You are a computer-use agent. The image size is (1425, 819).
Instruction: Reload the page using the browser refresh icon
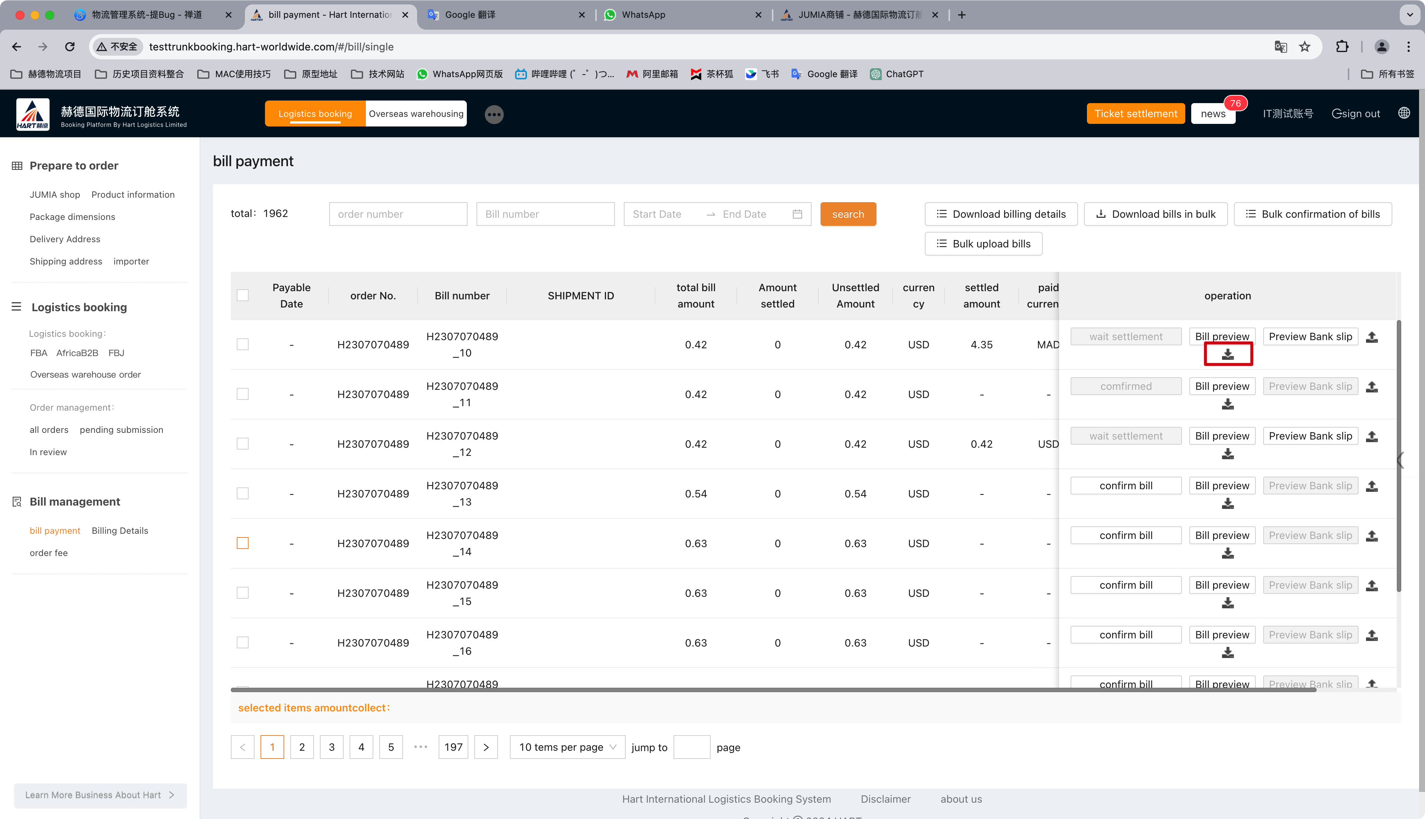point(70,47)
